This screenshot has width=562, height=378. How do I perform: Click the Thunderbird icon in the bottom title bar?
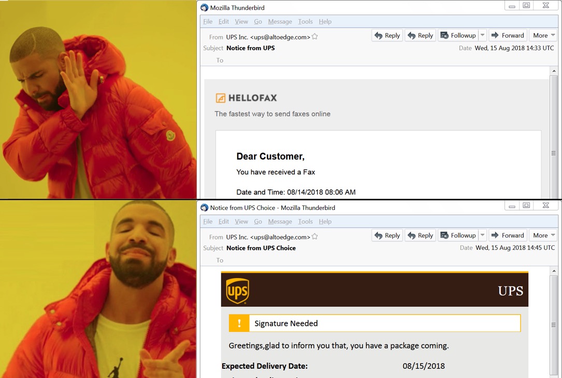tap(204, 207)
